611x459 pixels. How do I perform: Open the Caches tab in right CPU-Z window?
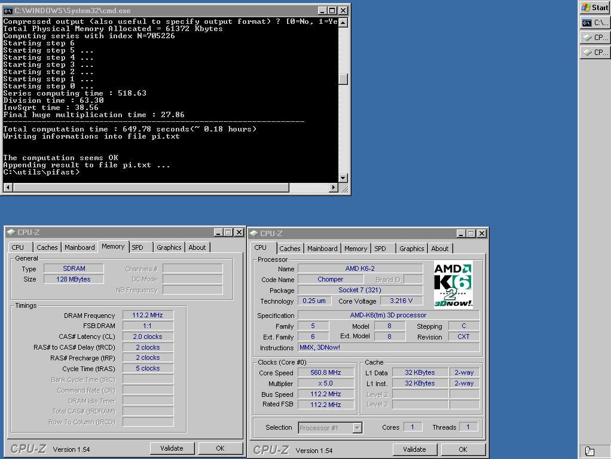289,249
